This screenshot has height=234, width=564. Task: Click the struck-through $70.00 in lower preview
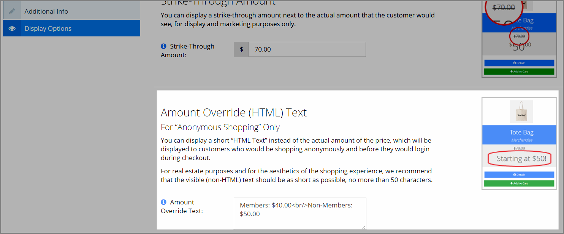519,149
